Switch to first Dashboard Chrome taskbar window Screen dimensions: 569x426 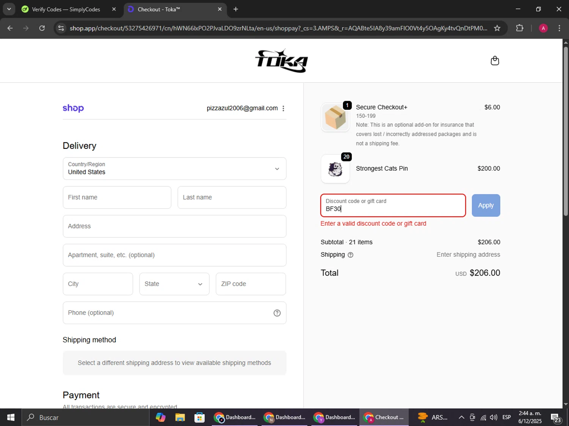pos(235,417)
